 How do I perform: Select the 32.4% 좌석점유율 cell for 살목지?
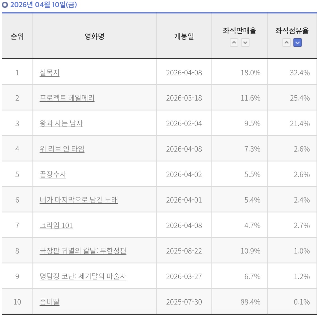292,73
